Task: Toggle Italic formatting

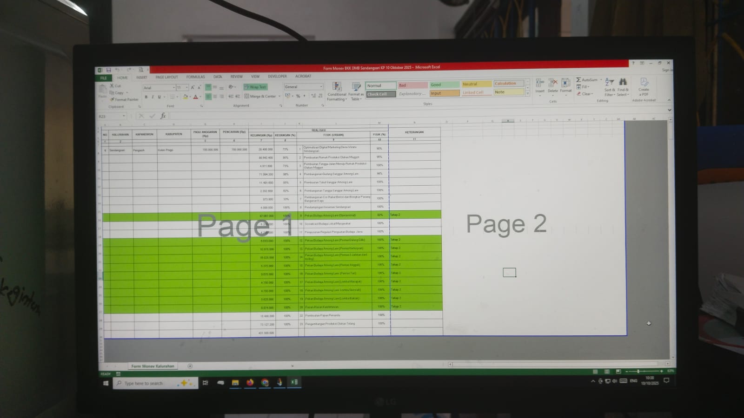Action: [153, 97]
